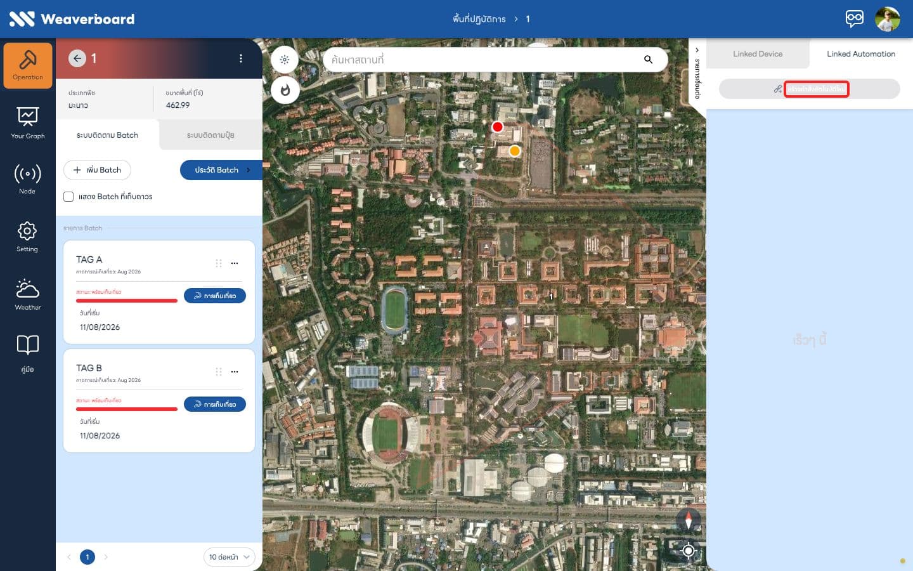The height and width of the screenshot is (571, 913).
Task: Click the Weaverboard logo
Action: (72, 19)
